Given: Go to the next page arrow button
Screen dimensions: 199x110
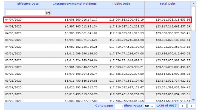Looking at the screenshot, I should 191,106.
